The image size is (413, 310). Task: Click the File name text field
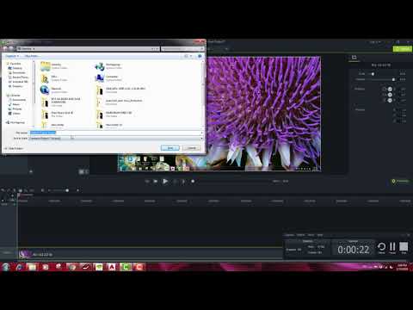click(114, 133)
